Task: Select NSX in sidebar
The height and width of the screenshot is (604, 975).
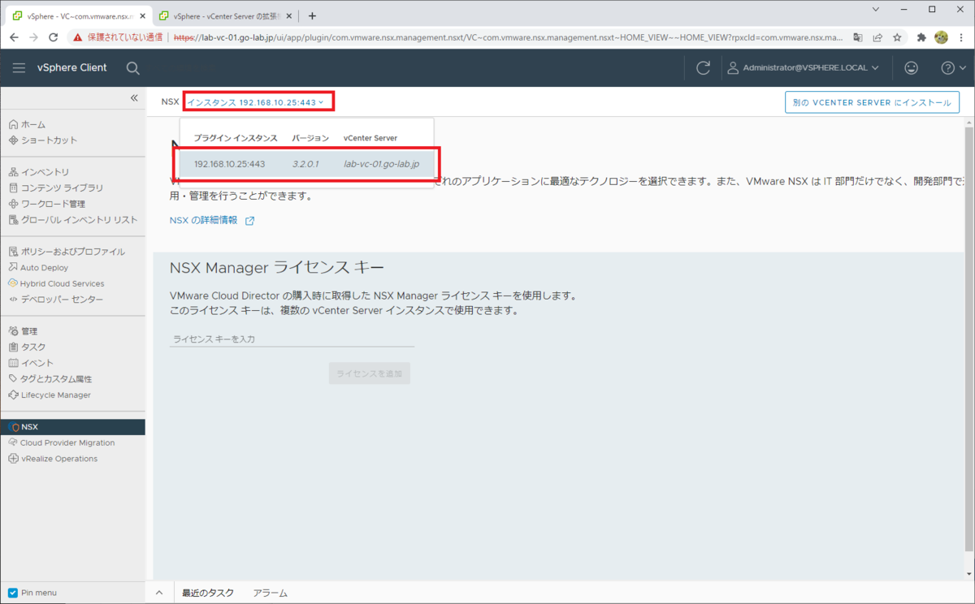Action: 72,427
